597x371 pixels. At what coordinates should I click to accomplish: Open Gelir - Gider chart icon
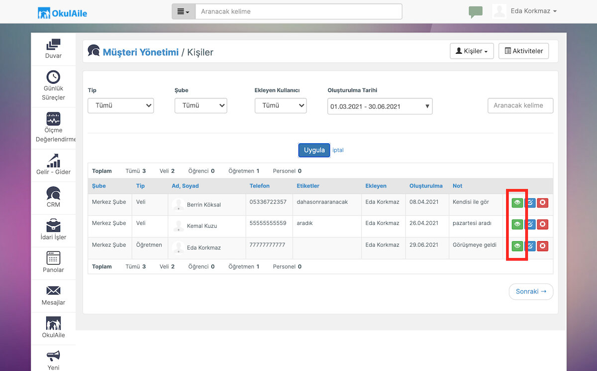(53, 160)
